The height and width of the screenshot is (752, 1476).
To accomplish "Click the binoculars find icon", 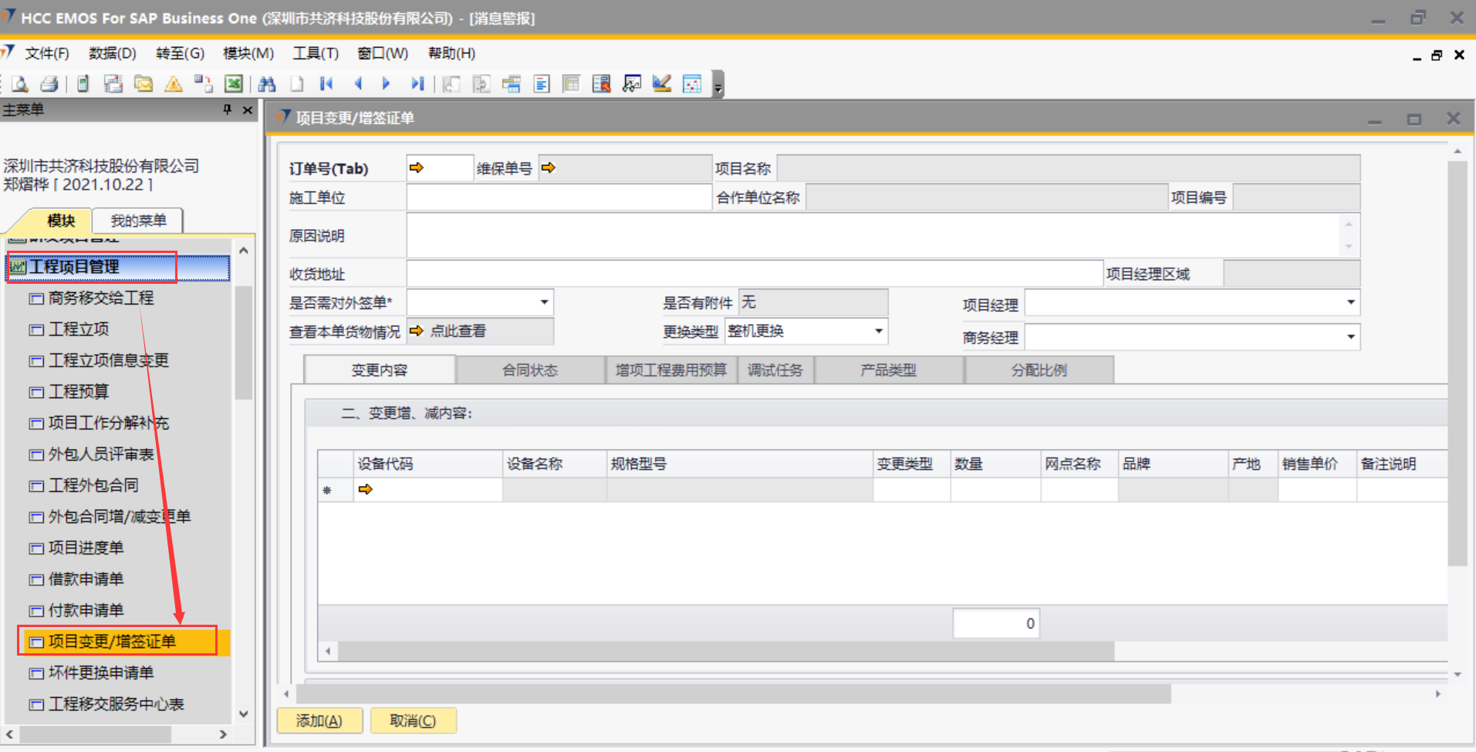I will (x=267, y=84).
